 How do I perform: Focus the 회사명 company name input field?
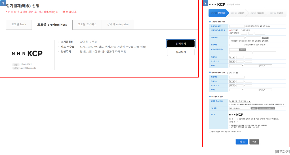pyautogui.click(x=237, y=26)
